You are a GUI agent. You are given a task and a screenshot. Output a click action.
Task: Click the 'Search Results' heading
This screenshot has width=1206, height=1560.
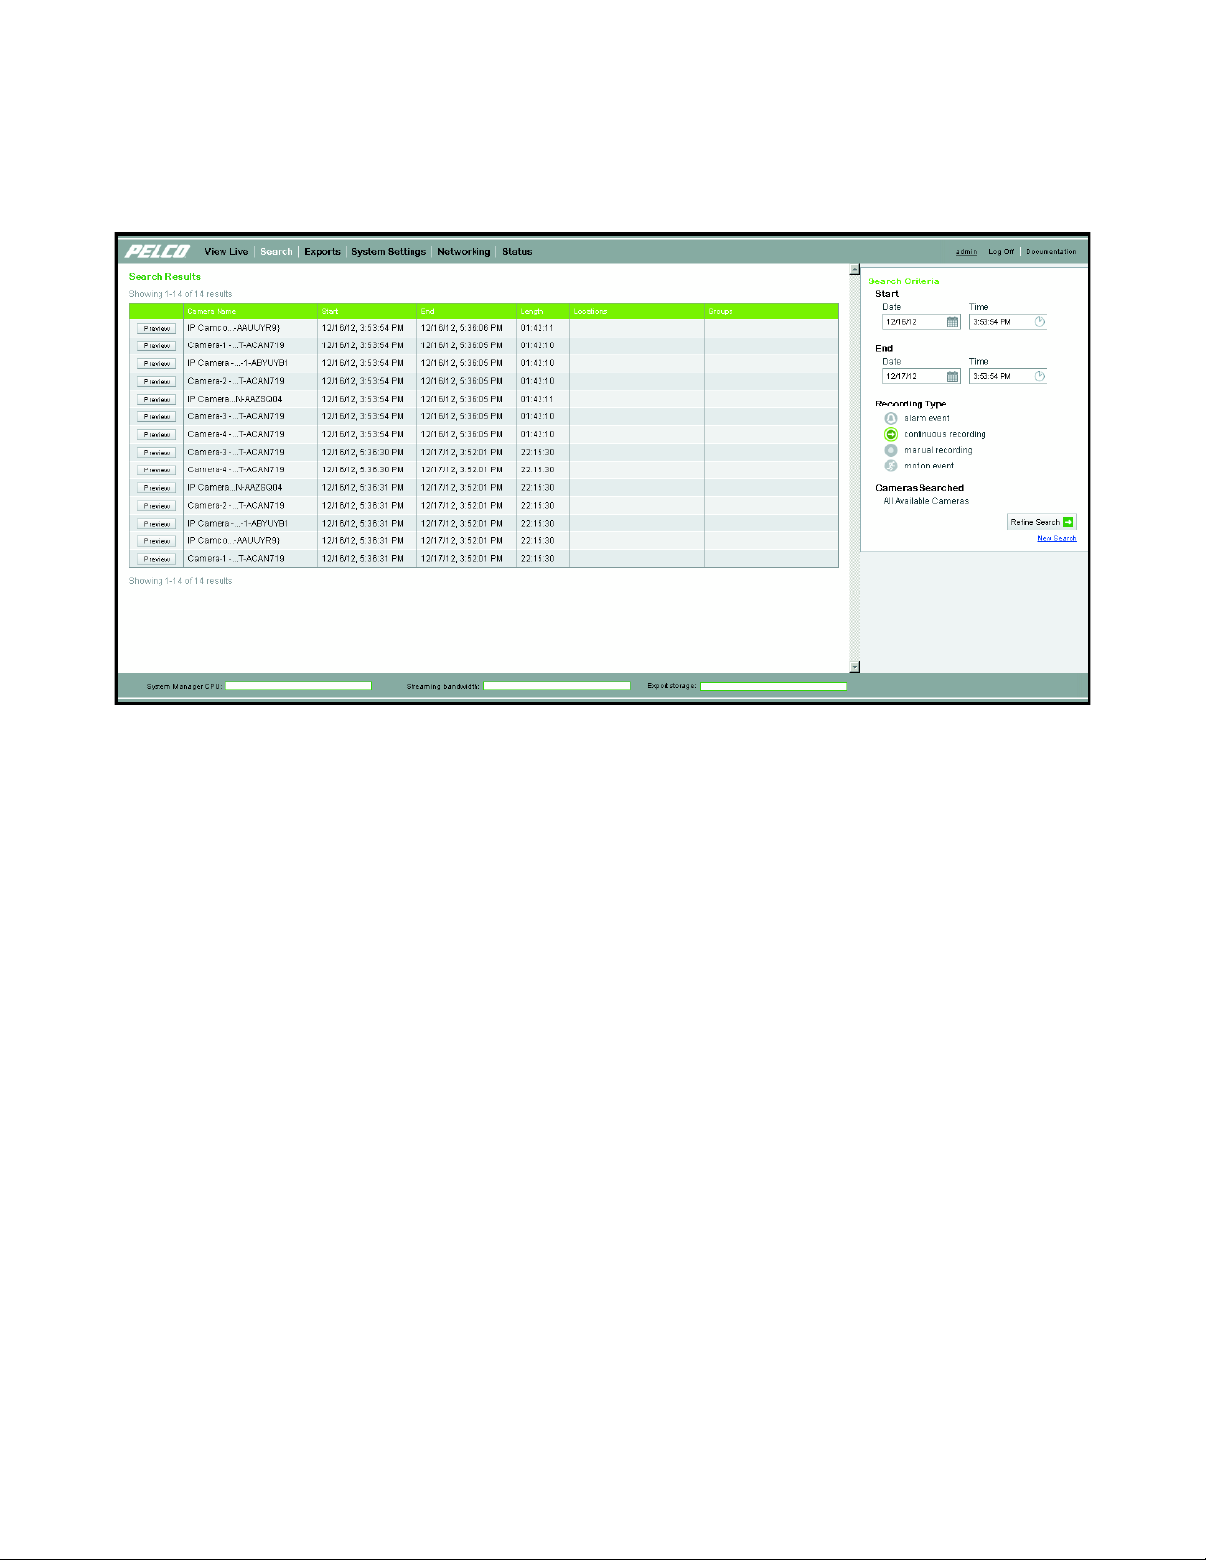pos(164,277)
